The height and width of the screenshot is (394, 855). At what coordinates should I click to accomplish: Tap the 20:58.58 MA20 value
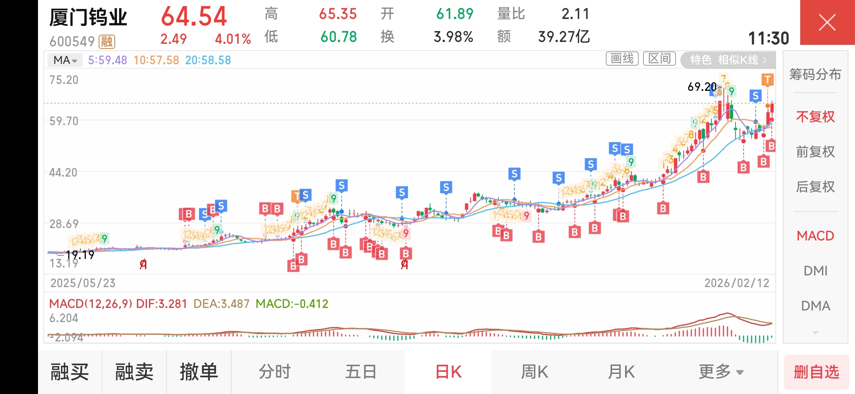click(x=208, y=60)
